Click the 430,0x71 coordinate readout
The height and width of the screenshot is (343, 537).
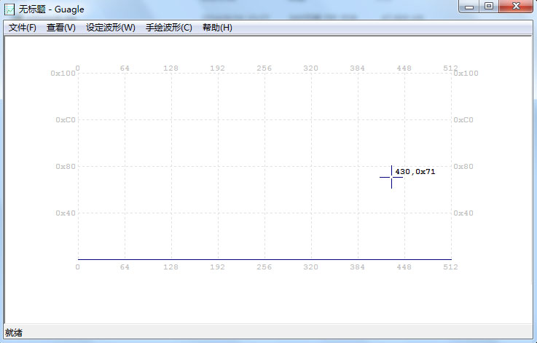point(415,172)
